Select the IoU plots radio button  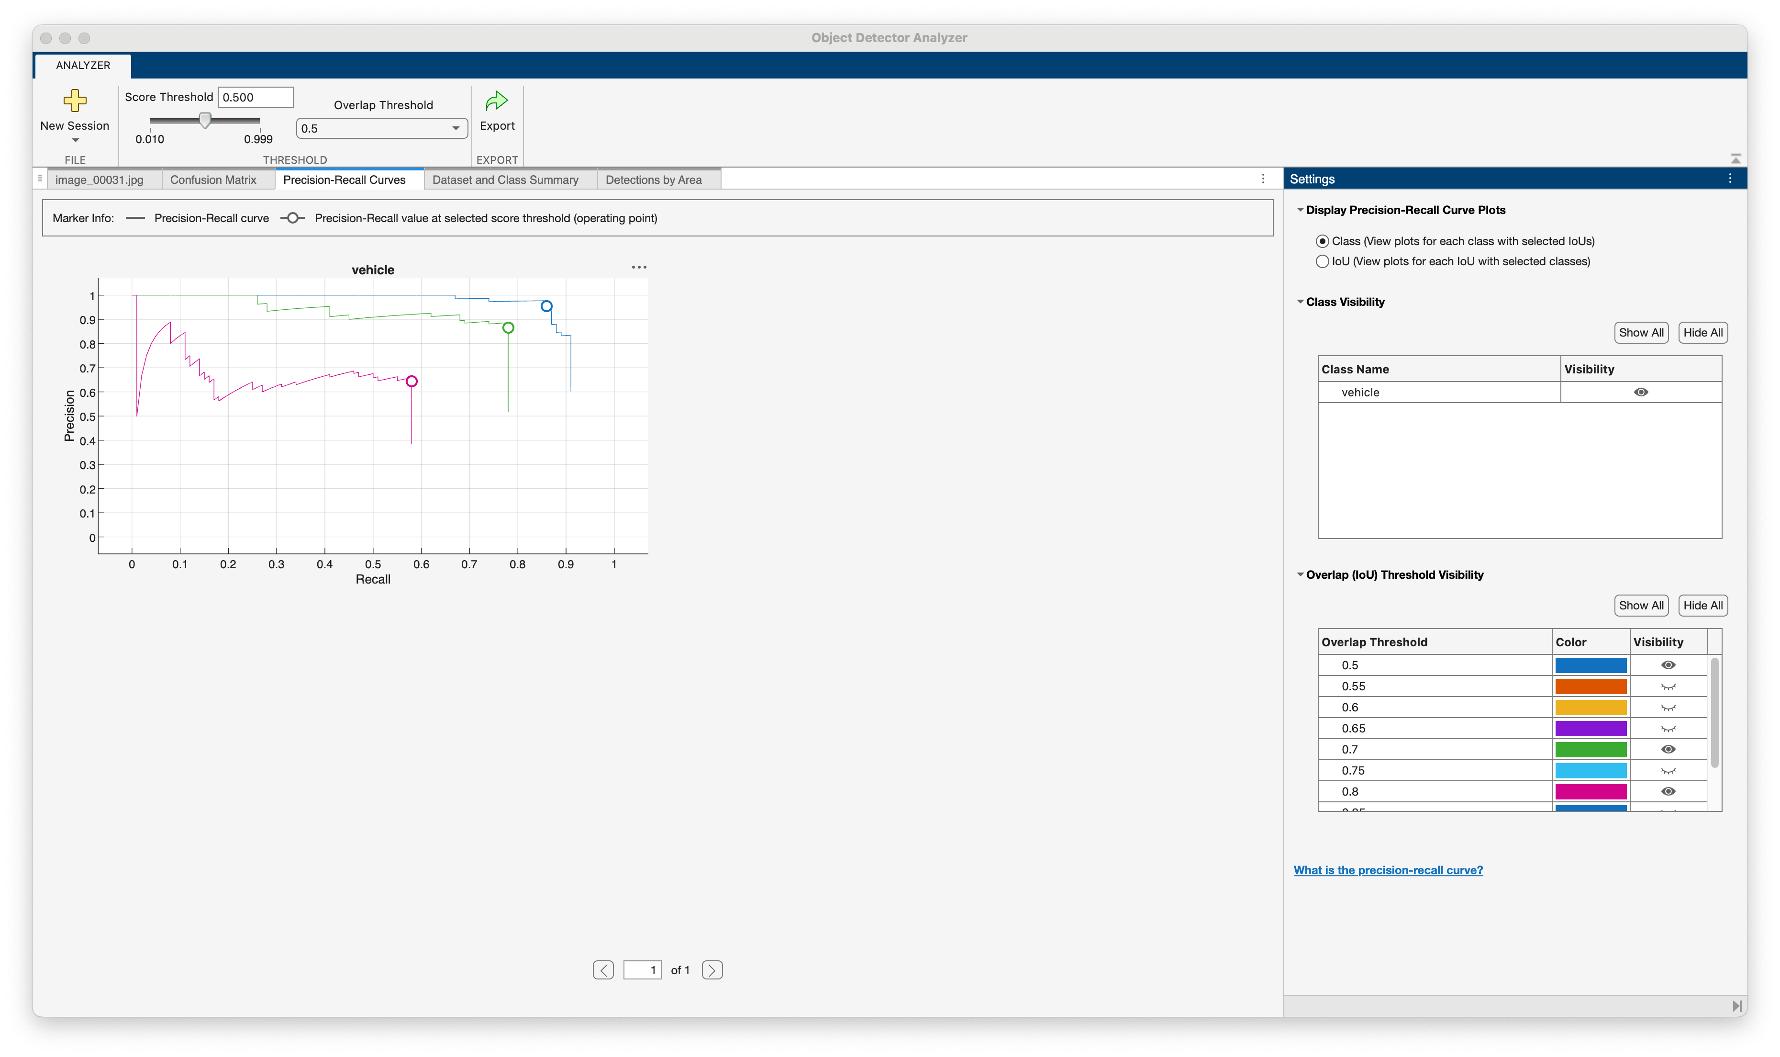1322,261
